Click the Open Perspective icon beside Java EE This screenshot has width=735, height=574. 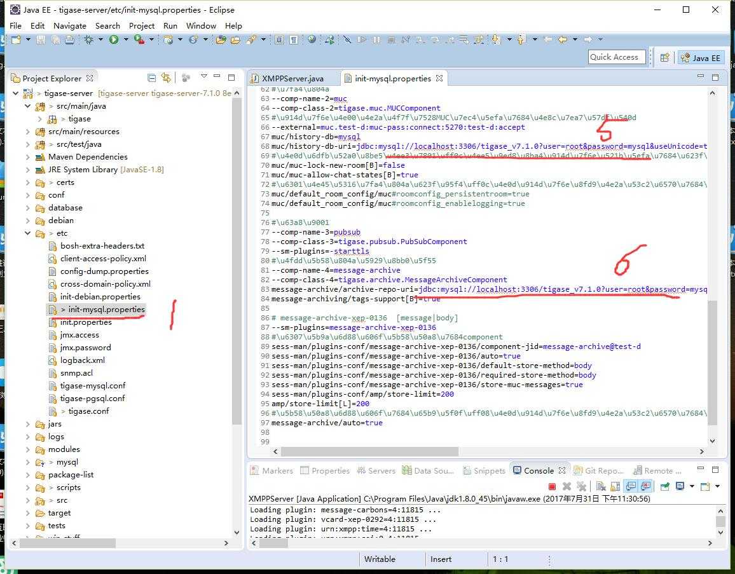click(664, 58)
